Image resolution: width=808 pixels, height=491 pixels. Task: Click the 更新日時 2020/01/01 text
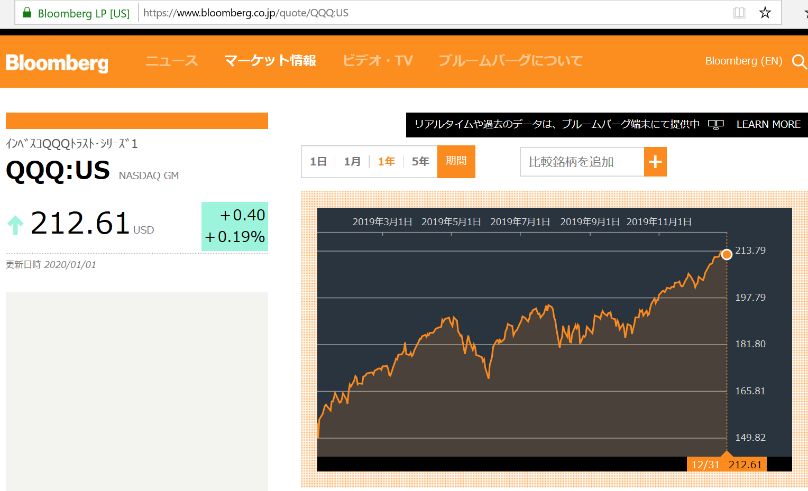tap(51, 265)
